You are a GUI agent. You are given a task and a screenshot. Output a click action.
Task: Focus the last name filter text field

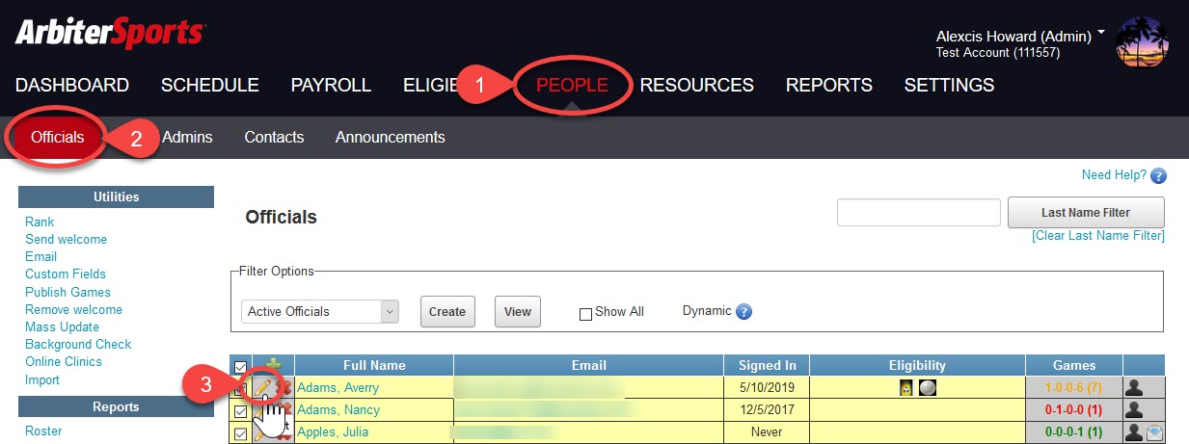tap(919, 212)
